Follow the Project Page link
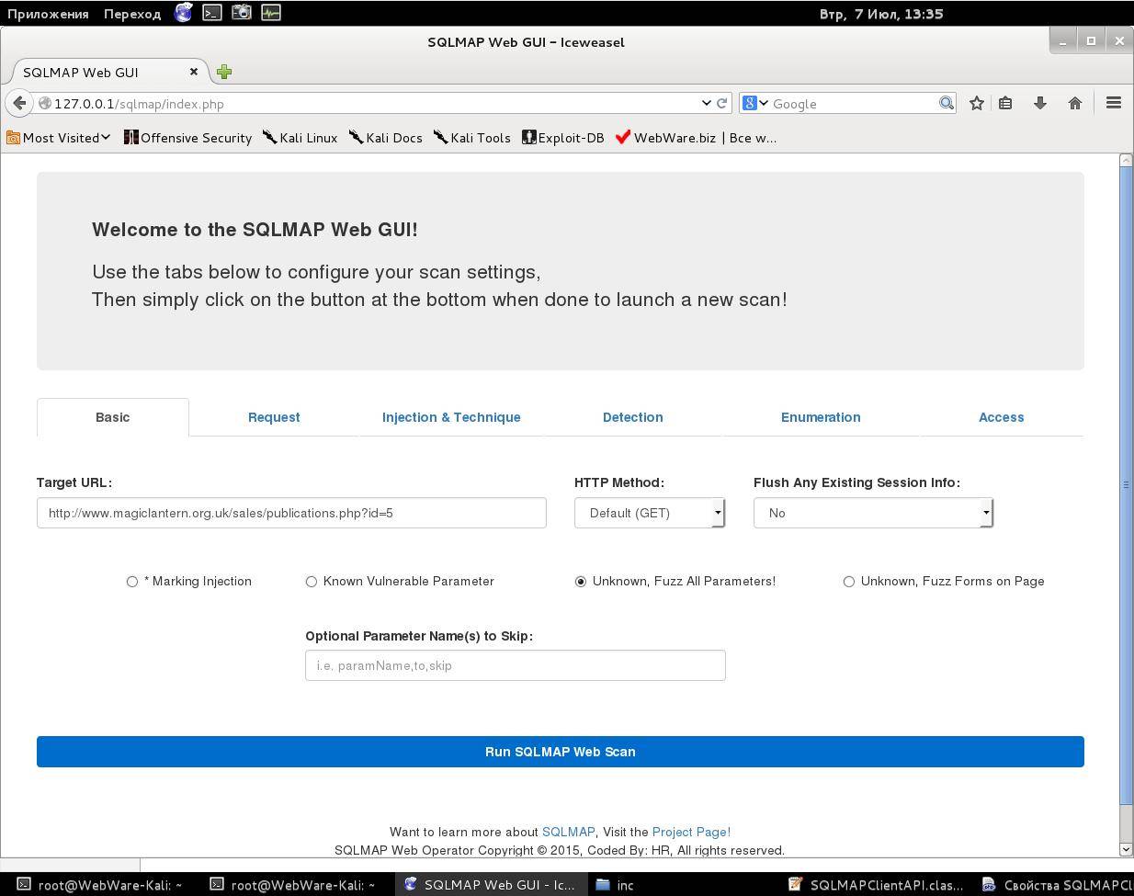 click(x=691, y=832)
